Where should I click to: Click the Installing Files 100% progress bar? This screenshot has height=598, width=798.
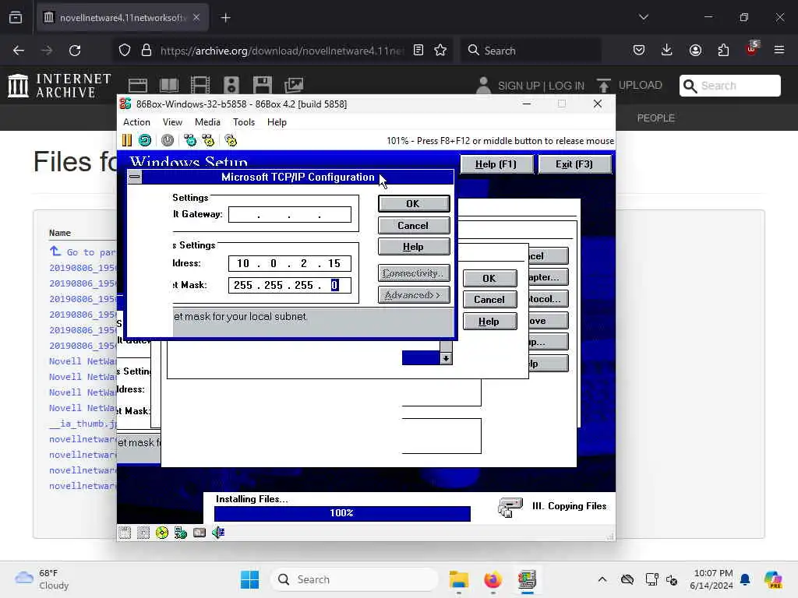point(342,513)
